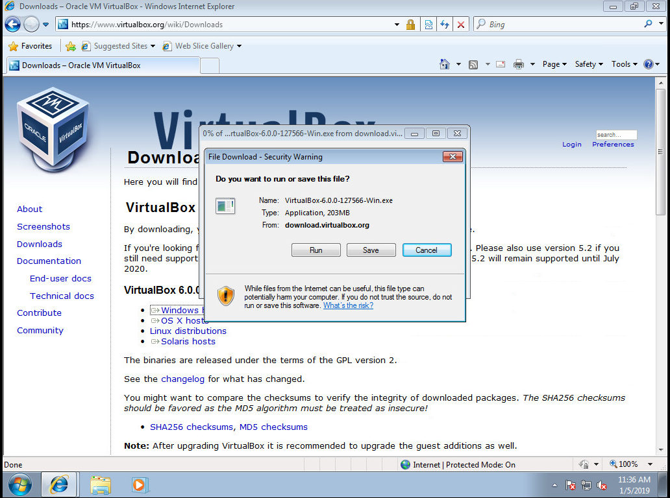Expand the Home button dropdown arrow
The height and width of the screenshot is (498, 670).
(x=458, y=64)
